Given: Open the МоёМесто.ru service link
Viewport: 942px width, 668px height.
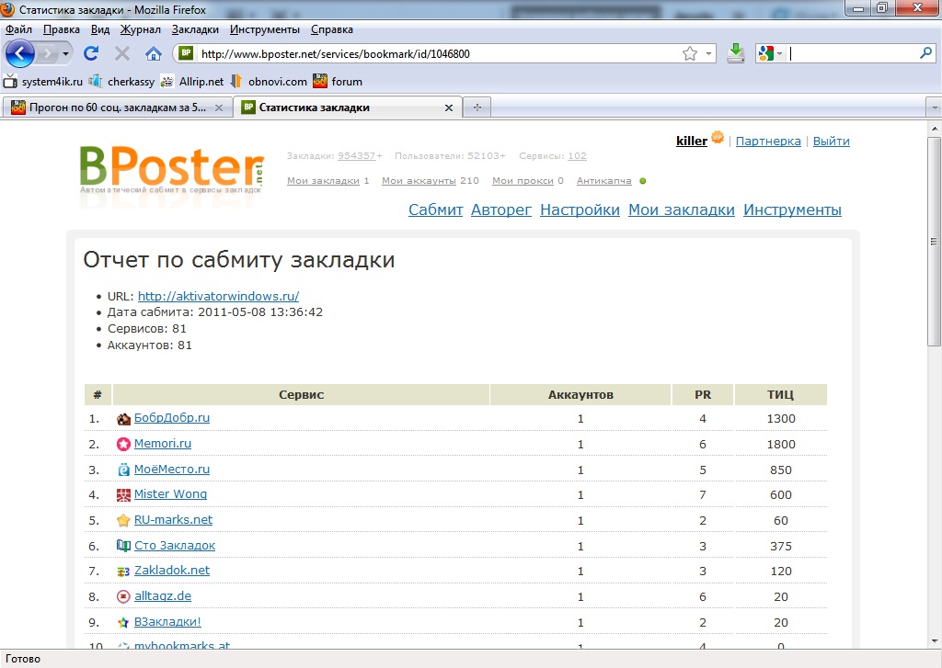Looking at the screenshot, I should tap(172, 470).
